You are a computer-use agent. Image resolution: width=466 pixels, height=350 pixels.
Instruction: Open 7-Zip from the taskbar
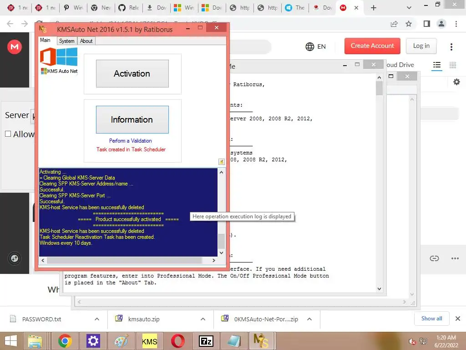point(206,341)
